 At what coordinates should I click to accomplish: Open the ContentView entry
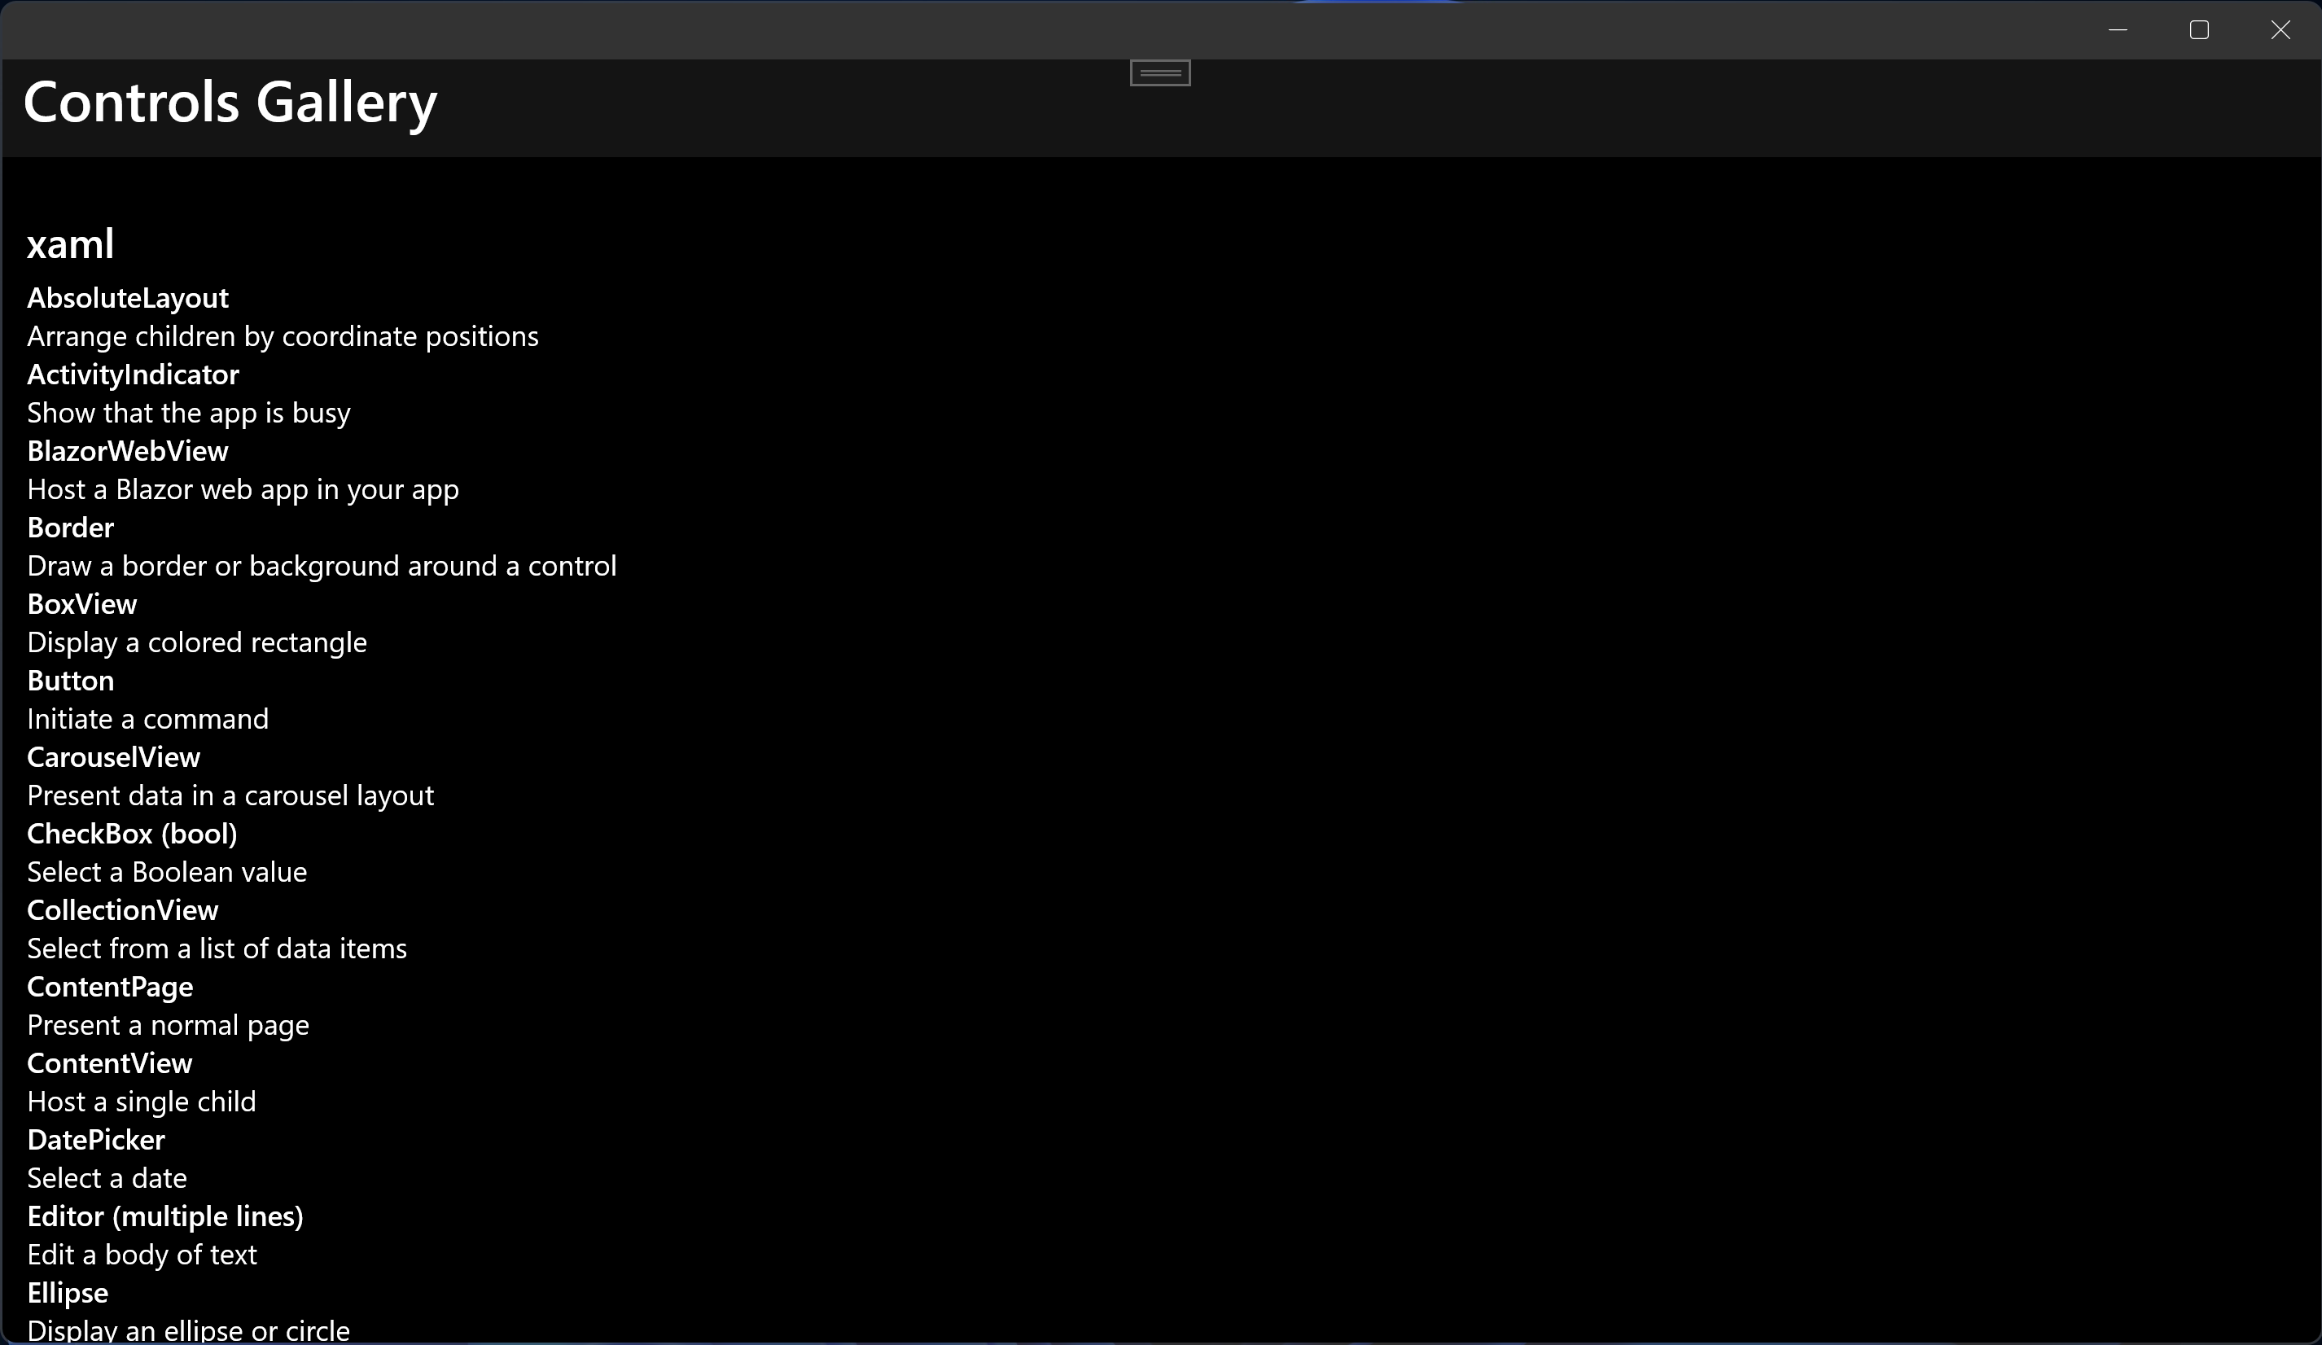point(110,1063)
